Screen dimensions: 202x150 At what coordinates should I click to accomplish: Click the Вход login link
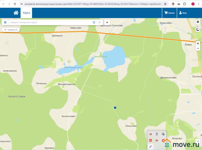[x=183, y=13]
